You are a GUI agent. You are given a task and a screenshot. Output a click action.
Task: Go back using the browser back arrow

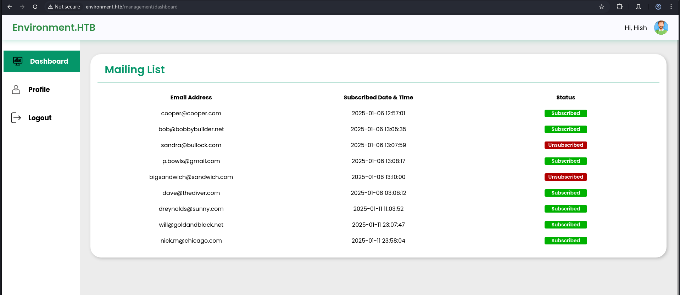tap(10, 7)
